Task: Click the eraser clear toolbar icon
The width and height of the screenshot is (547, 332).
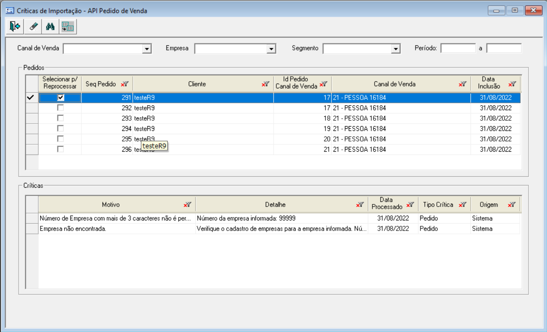Action: (x=33, y=27)
